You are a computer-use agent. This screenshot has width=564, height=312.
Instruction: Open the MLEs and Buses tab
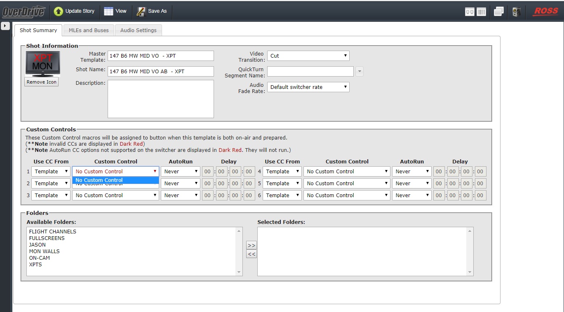pyautogui.click(x=89, y=30)
